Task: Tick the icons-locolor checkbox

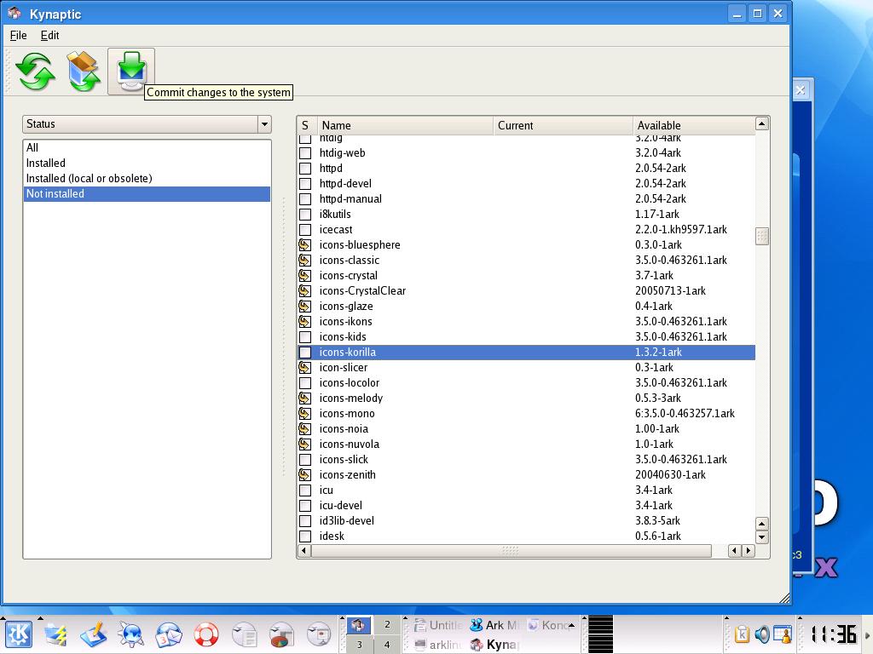Action: click(305, 382)
